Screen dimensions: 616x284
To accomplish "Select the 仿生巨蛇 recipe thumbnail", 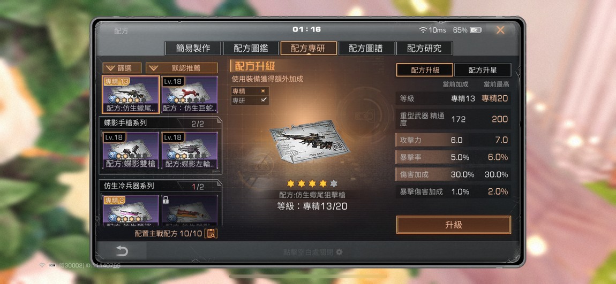I will [190, 95].
